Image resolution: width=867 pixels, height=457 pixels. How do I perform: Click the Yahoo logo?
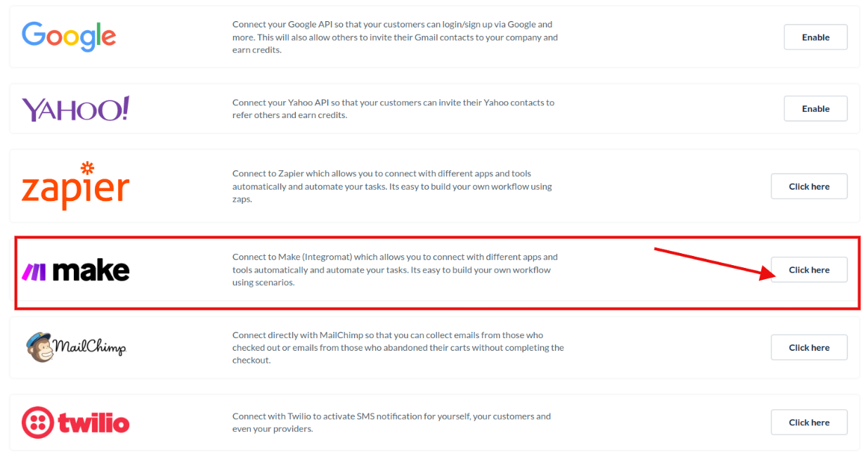tap(75, 109)
